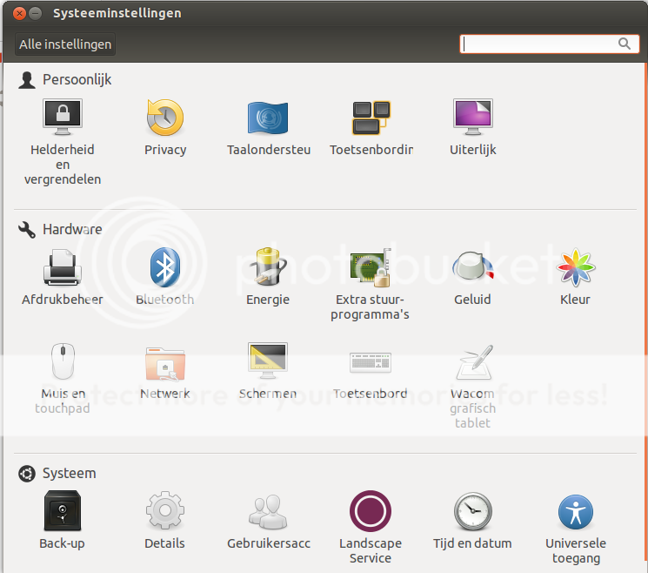The height and width of the screenshot is (573, 648).
Task: Open Geluid sound settings
Action: 473,268
